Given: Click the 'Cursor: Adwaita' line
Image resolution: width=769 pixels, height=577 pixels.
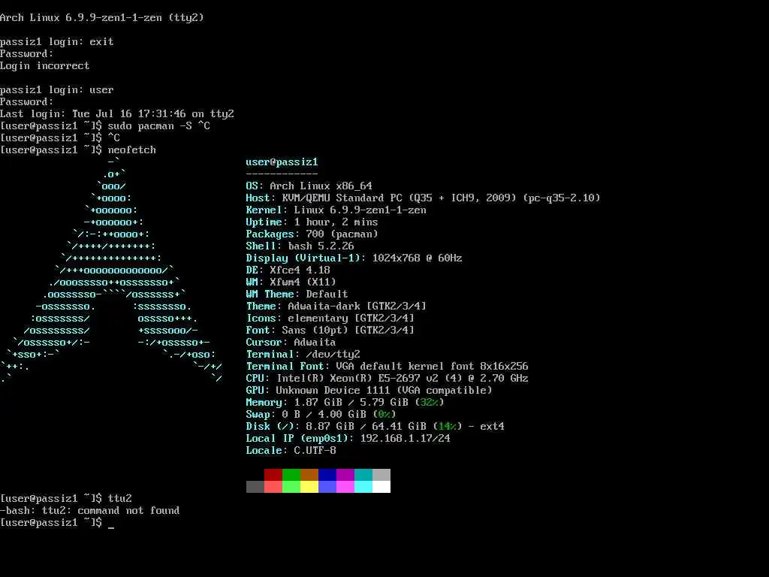Looking at the screenshot, I should pos(291,343).
